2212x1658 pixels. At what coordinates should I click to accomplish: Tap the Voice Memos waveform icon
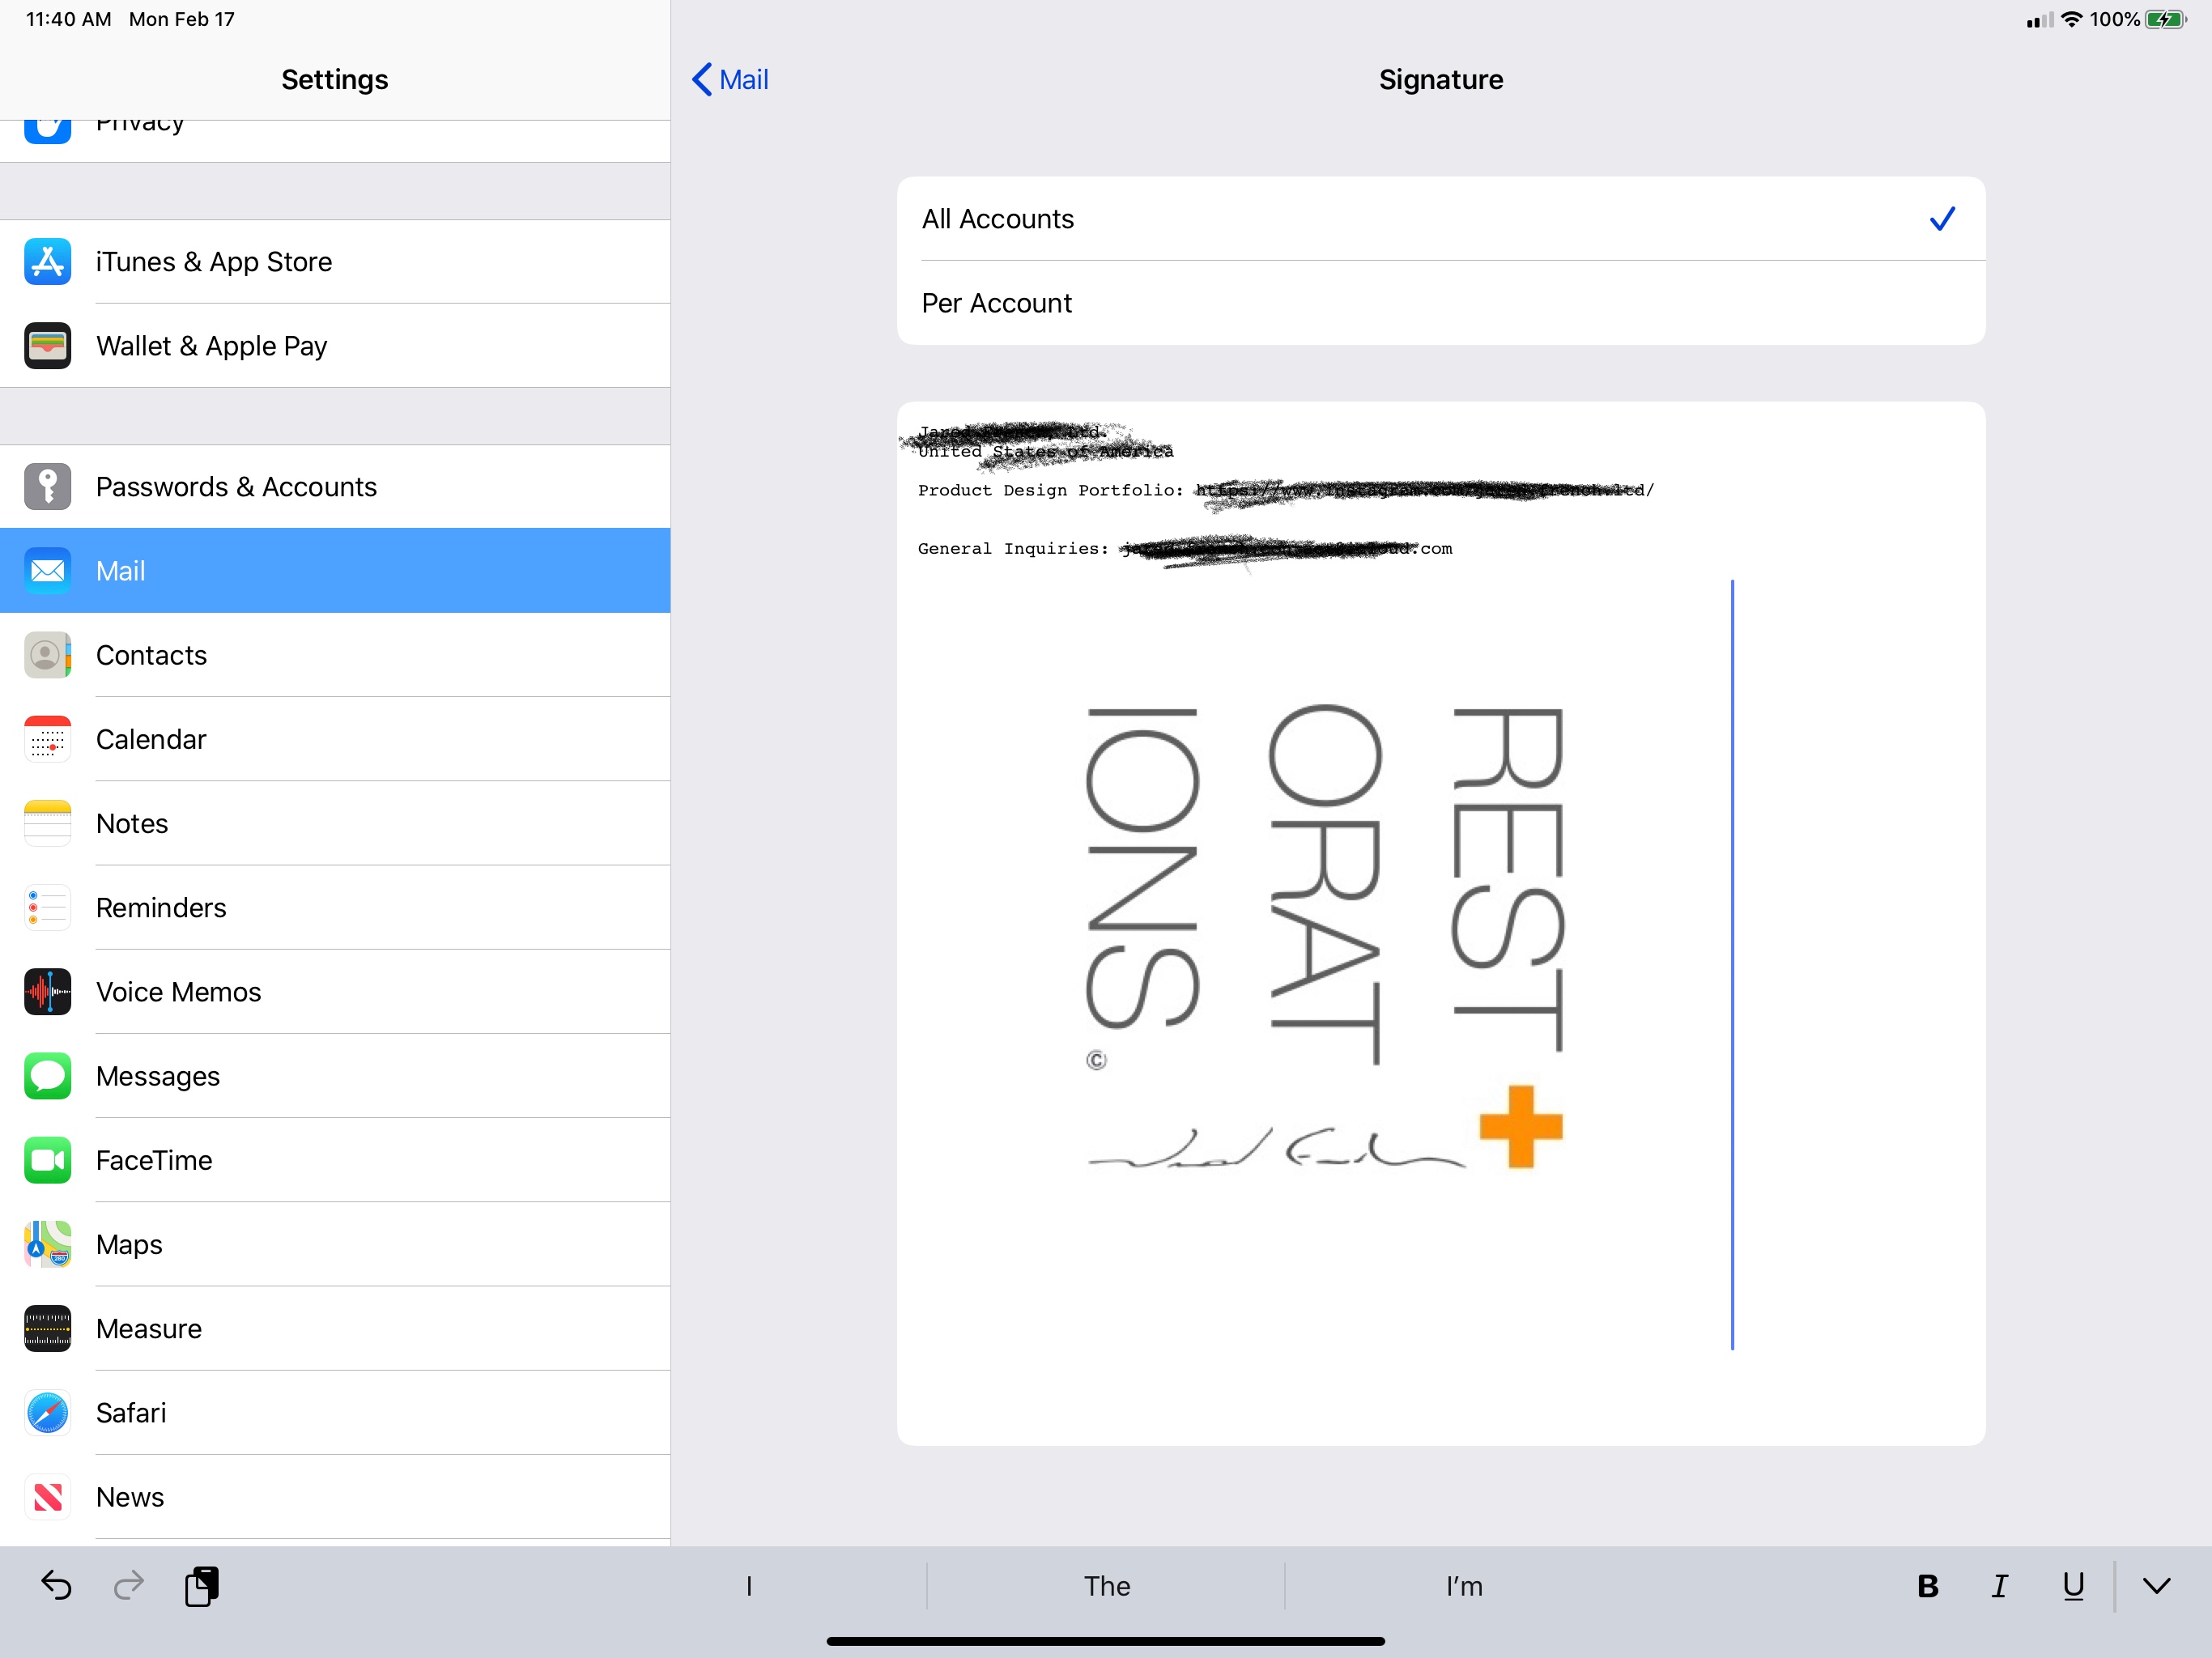click(47, 992)
